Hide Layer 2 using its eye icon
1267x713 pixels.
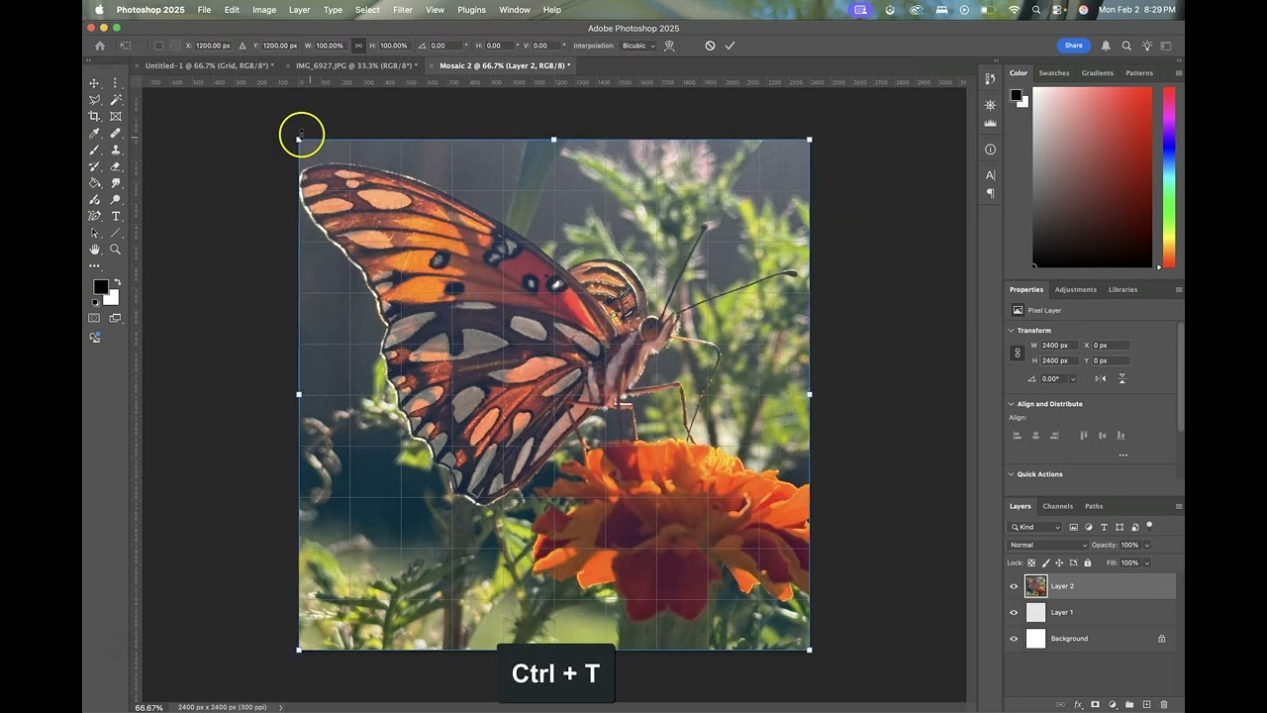click(x=1014, y=586)
